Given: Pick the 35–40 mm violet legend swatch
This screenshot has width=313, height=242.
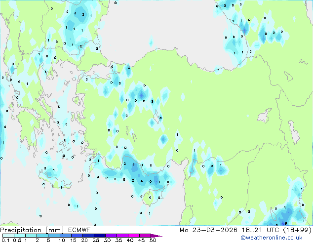Looking at the screenshot, I should pos(122,236).
